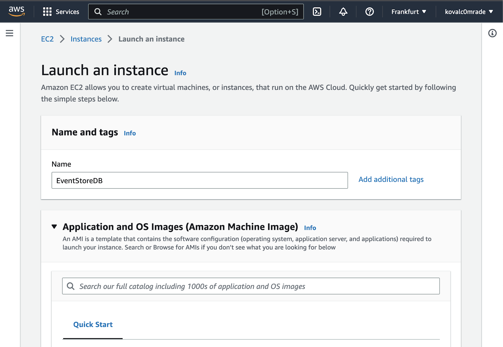The height and width of the screenshot is (347, 503).
Task: Open the info panel circle icon
Action: click(492, 33)
